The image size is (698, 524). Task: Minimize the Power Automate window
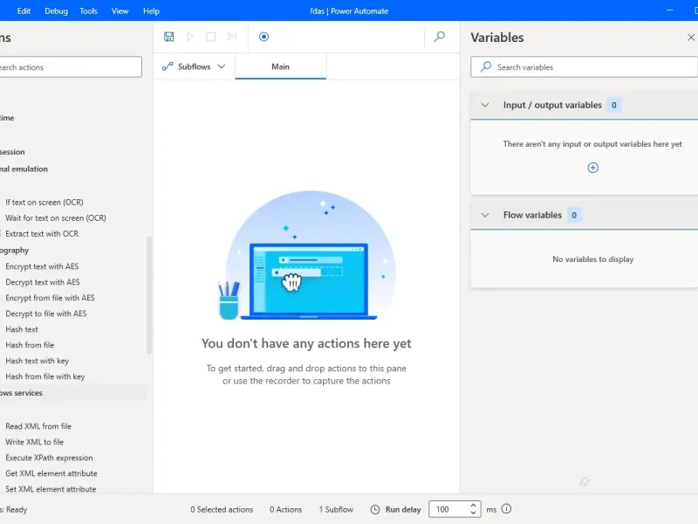[x=669, y=10]
